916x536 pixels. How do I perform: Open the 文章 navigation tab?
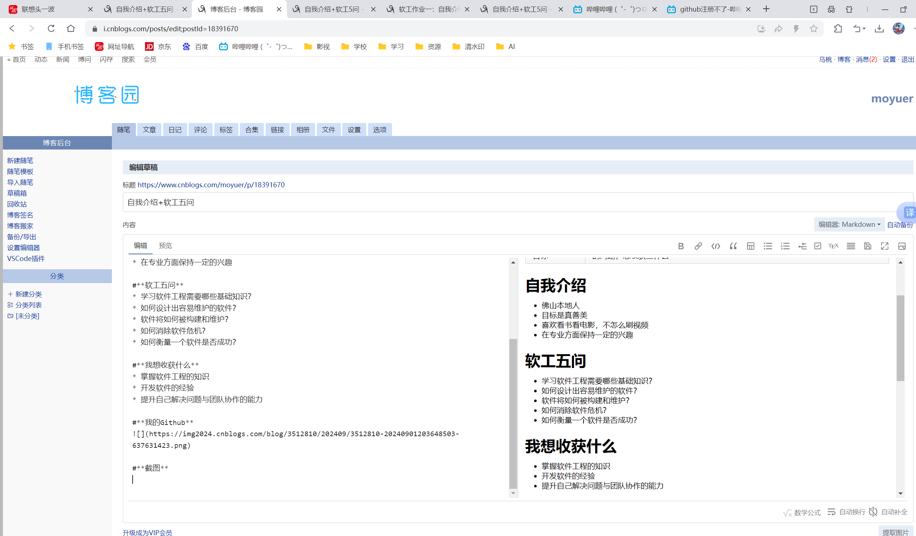(x=149, y=130)
